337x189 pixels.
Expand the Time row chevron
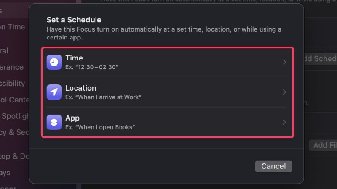coord(284,62)
